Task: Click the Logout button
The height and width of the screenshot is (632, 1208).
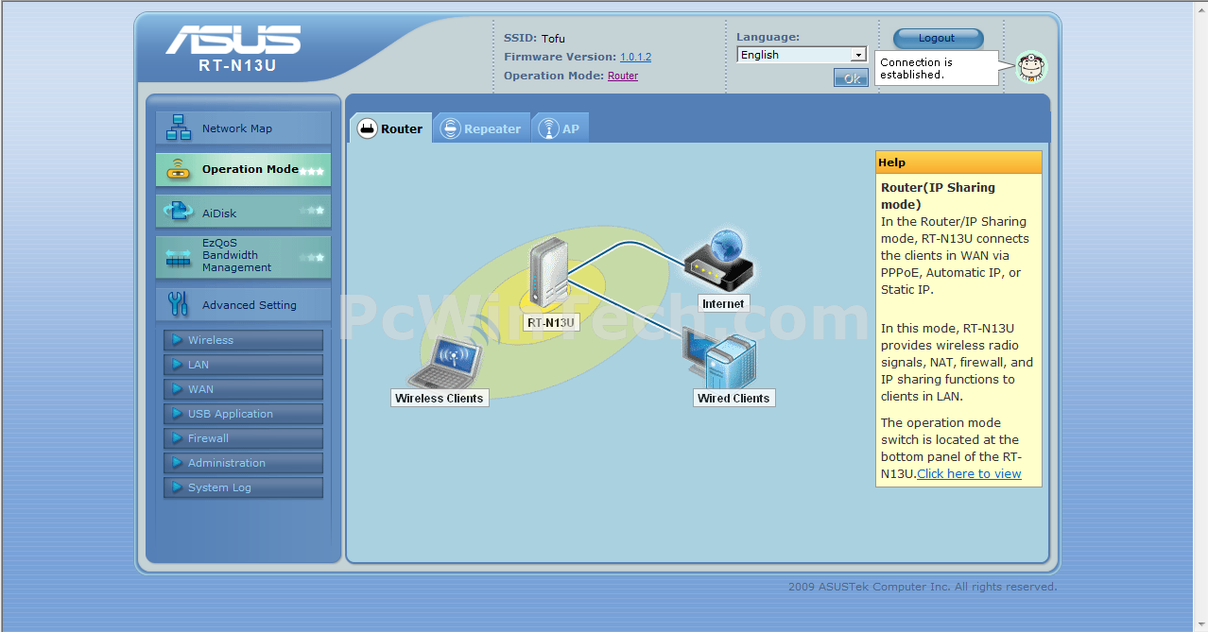Action: (938, 39)
